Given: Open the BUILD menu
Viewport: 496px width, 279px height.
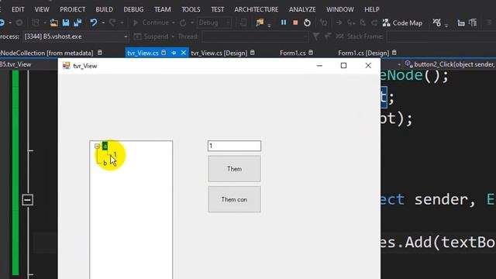Looking at the screenshot, I should tap(104, 9).
